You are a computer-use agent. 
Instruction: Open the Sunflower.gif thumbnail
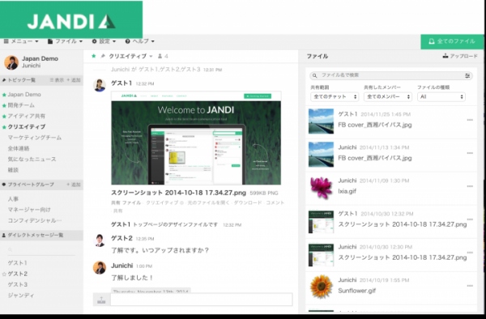(x=321, y=287)
